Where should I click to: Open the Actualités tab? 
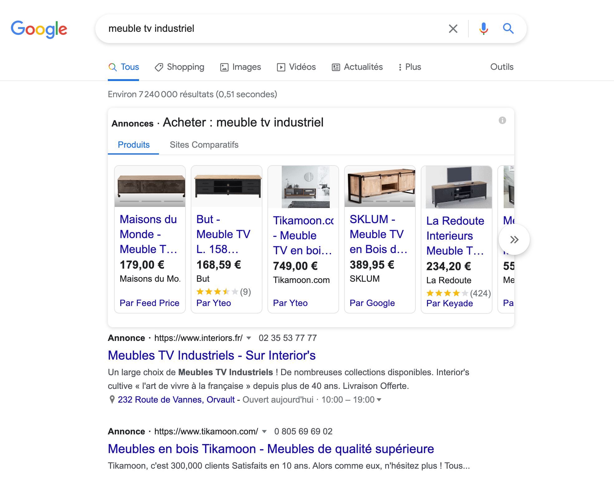click(x=357, y=67)
